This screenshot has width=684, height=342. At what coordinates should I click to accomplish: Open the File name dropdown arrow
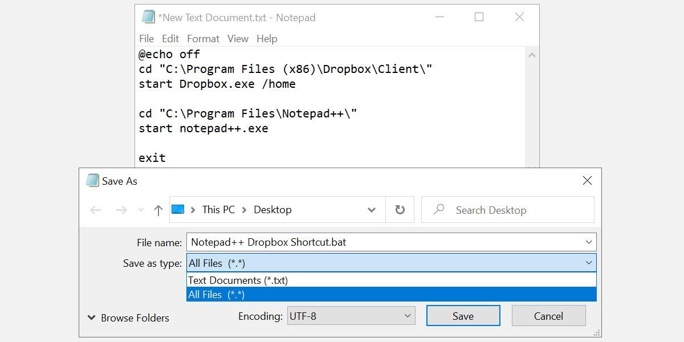(589, 242)
